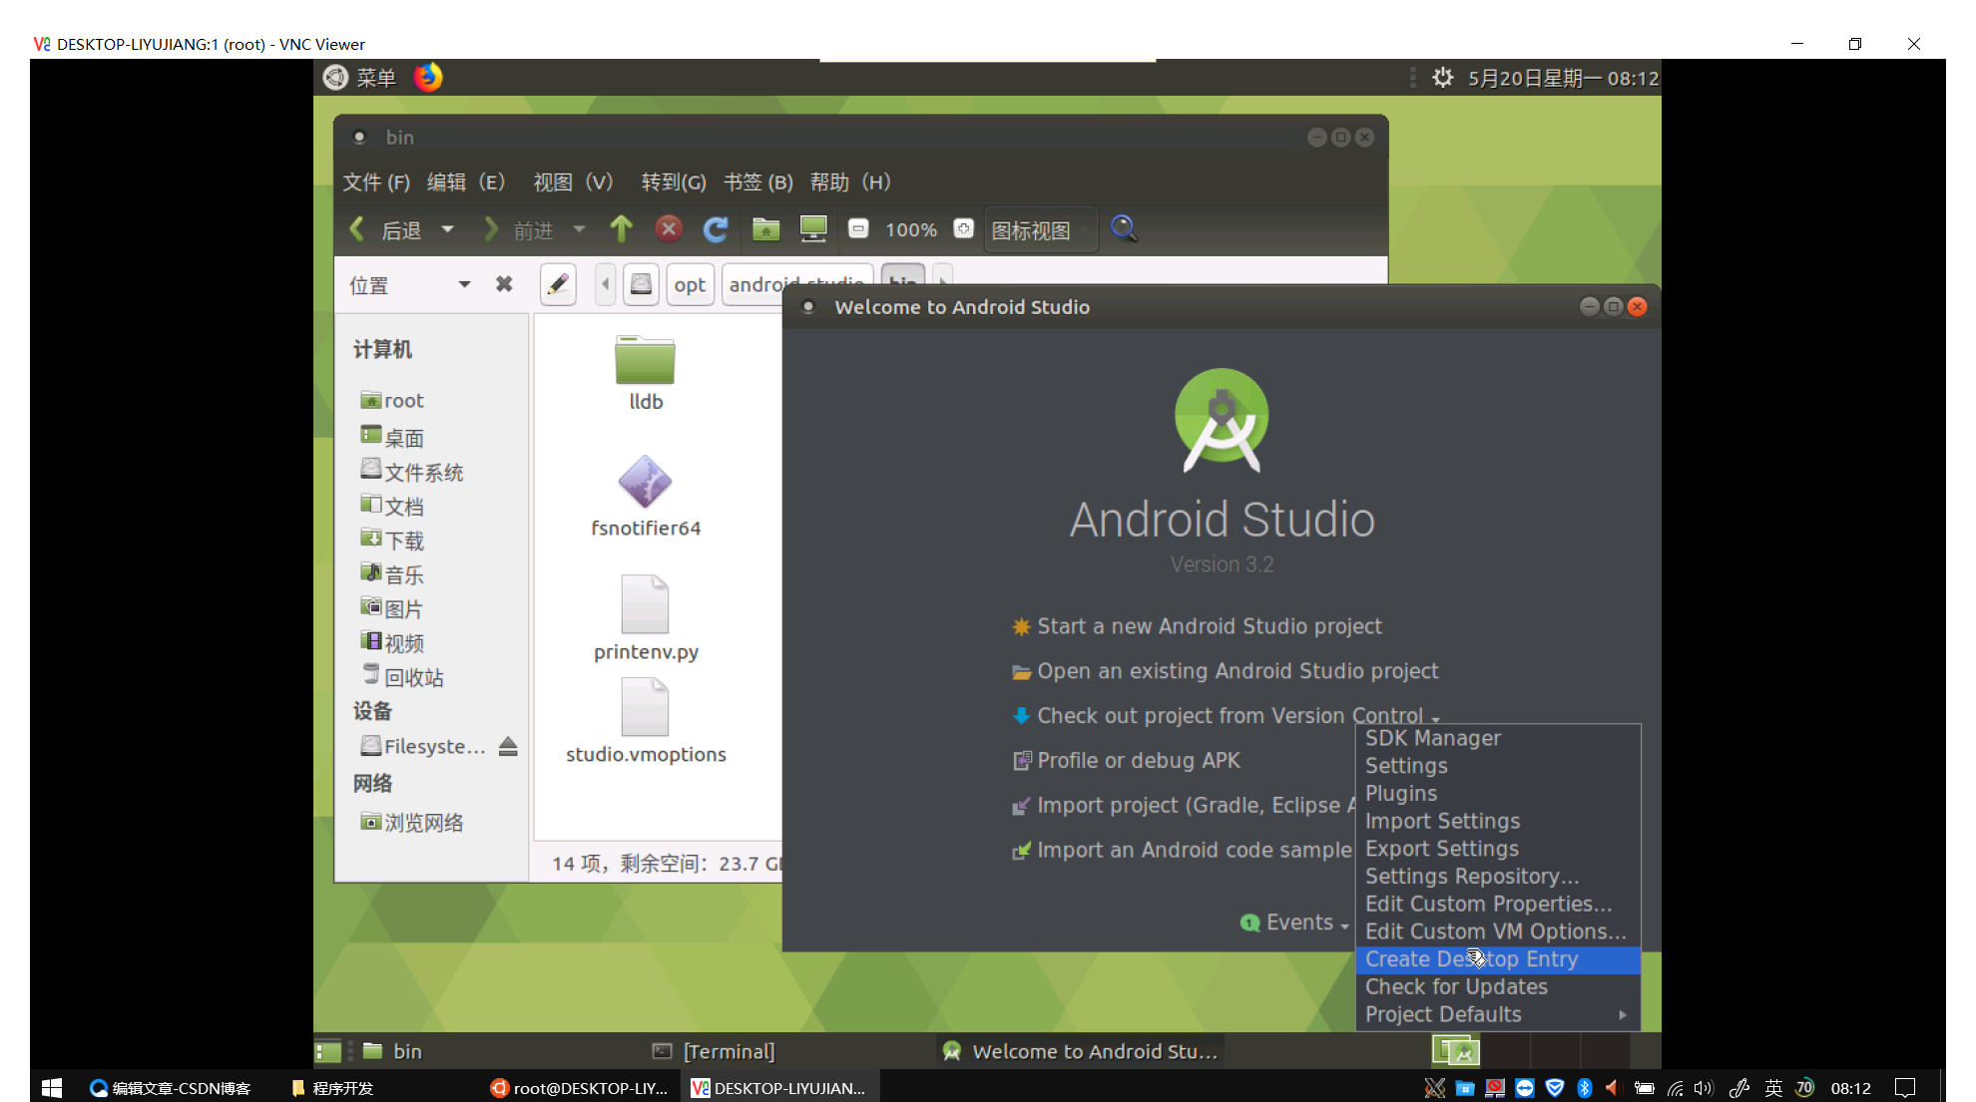Open an existing Android Studio project
The image size is (1976, 1102).
point(1236,671)
